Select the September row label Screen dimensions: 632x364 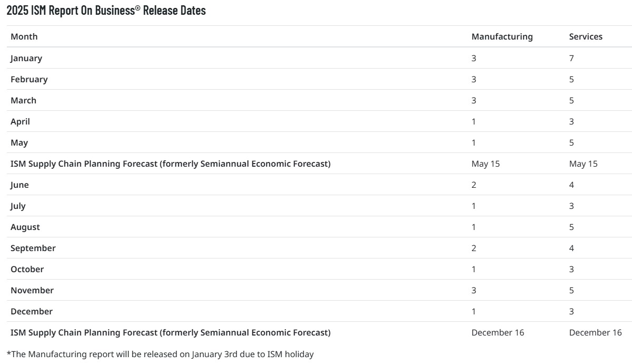(x=33, y=248)
